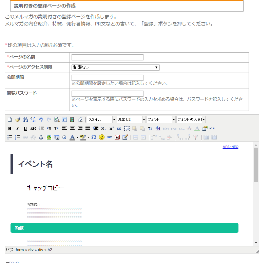Click the undo arrow icon
This screenshot has width=270, height=263.
(x=41, y=119)
